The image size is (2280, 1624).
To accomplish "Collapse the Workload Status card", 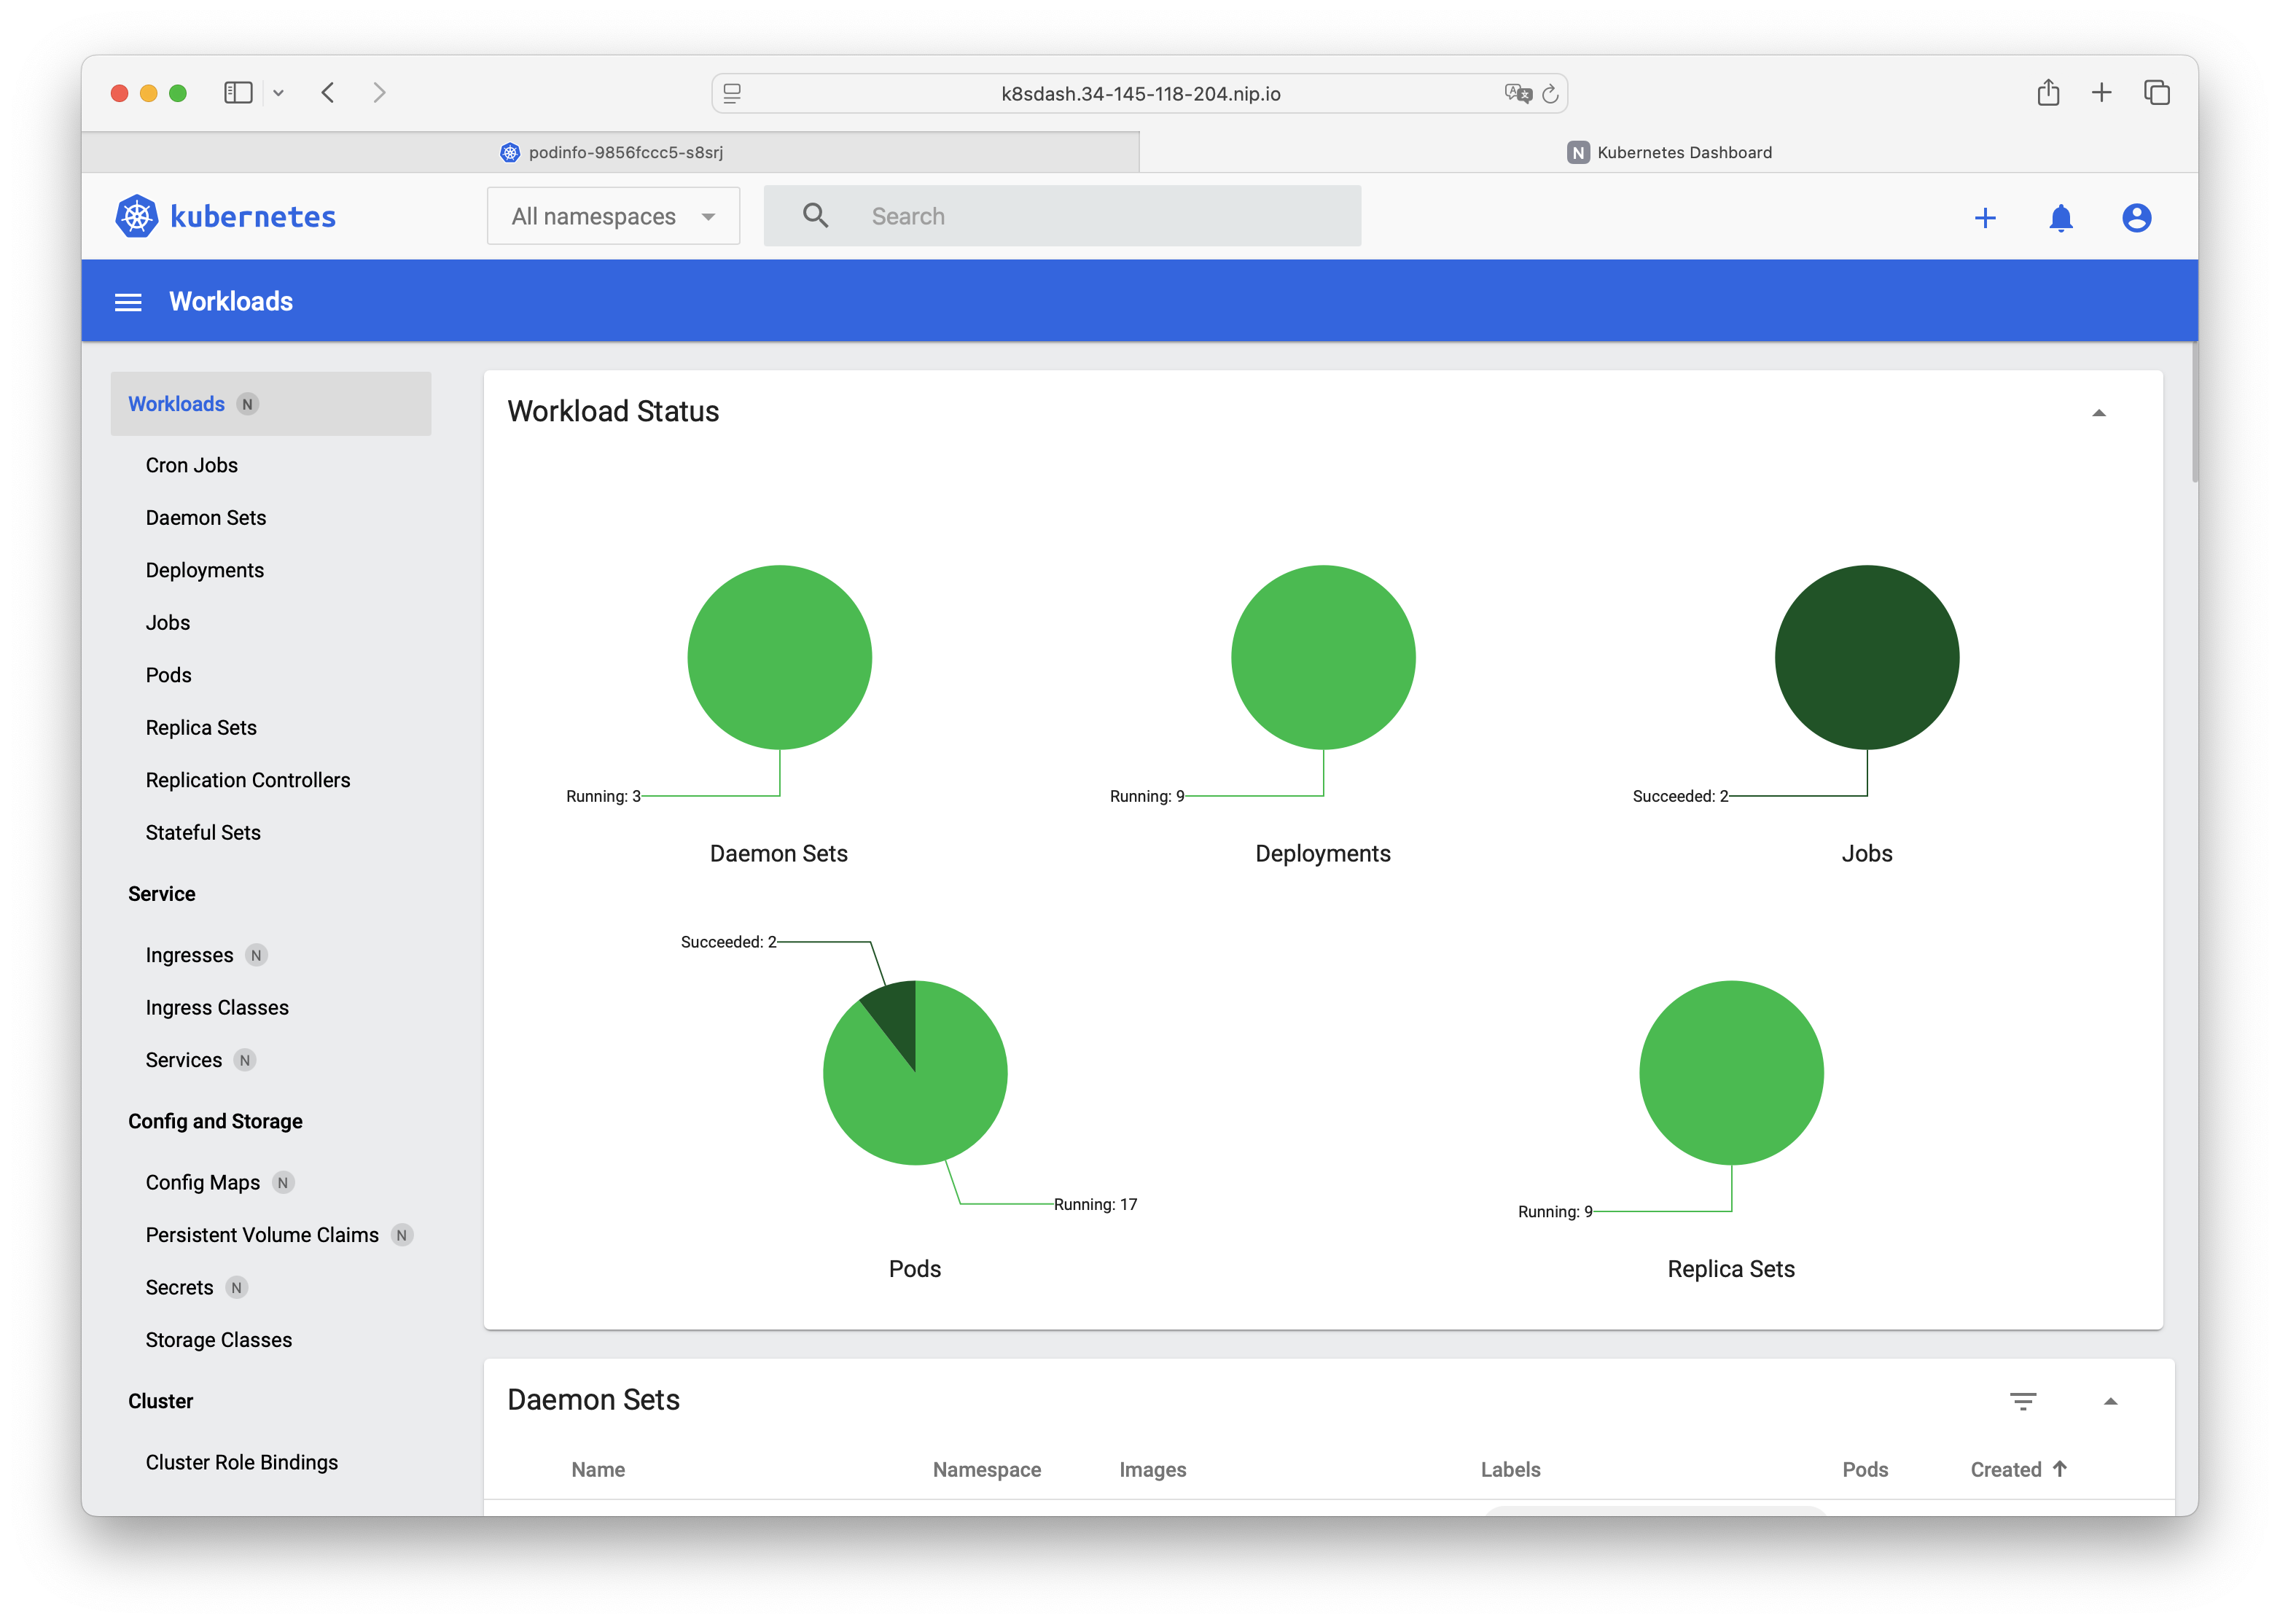I will click(x=2099, y=412).
